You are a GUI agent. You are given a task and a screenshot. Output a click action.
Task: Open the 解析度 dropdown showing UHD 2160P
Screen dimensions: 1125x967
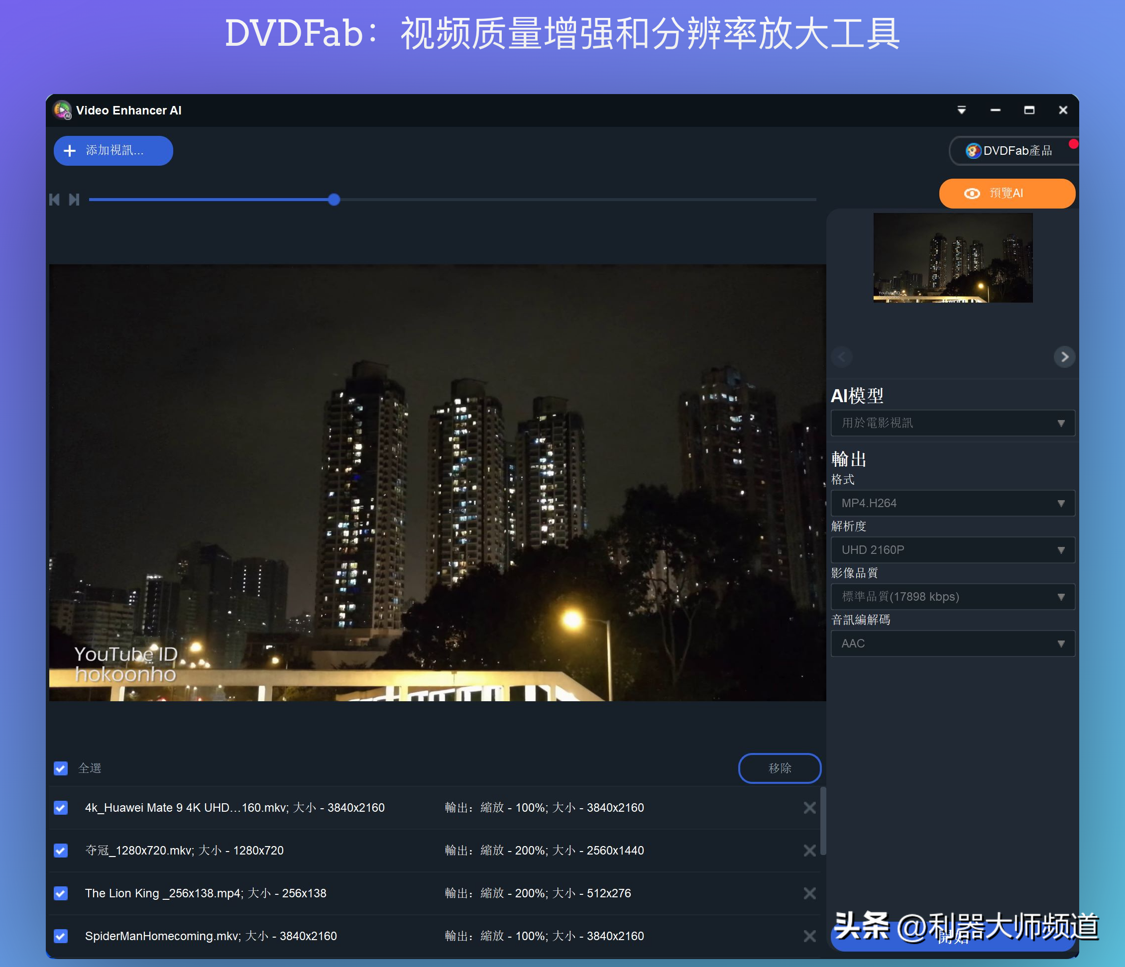coord(953,550)
